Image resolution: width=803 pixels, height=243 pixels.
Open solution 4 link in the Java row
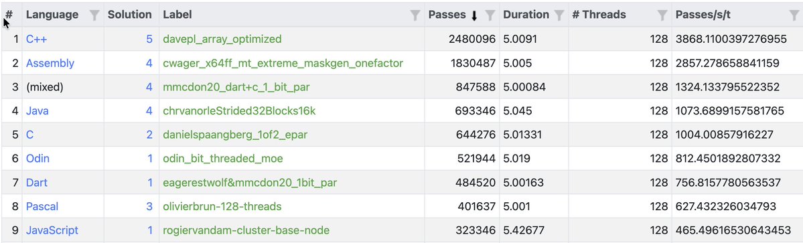click(x=149, y=110)
